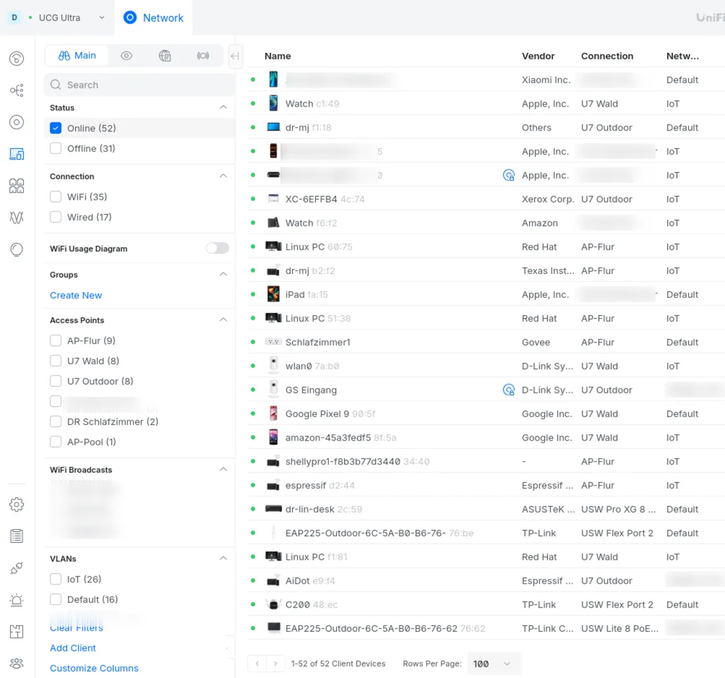Check the IoT (26) VLAN filter

click(x=55, y=579)
